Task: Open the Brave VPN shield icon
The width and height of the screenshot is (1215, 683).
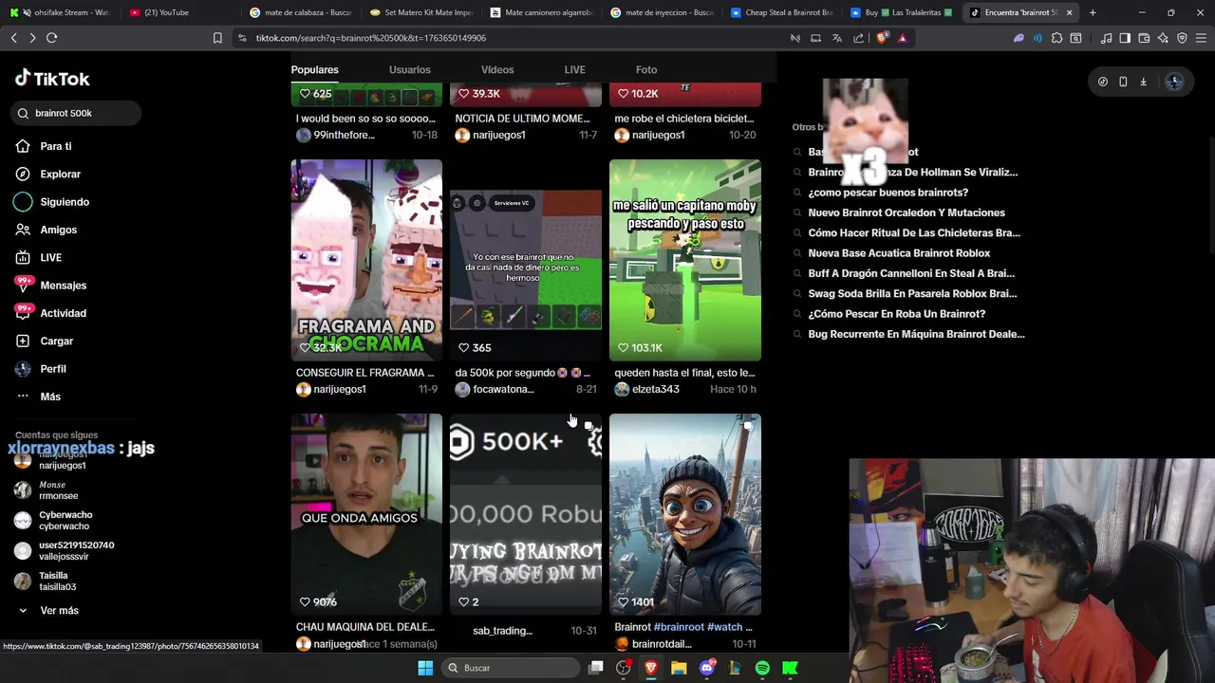Action: click(x=1182, y=38)
